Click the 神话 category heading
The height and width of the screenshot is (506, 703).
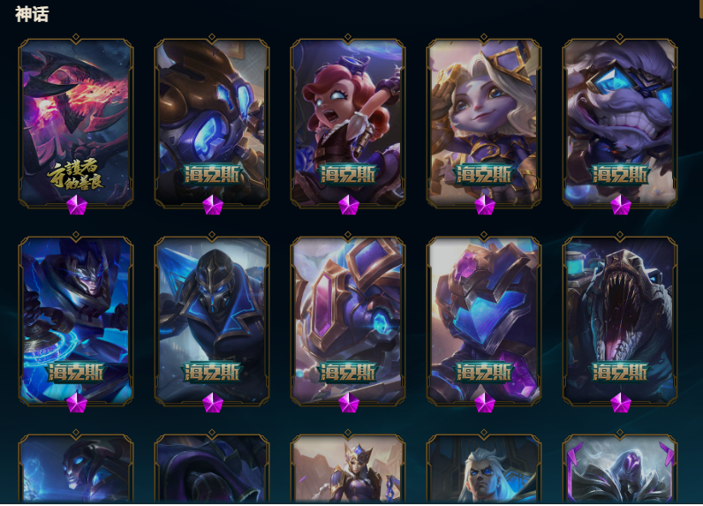tap(32, 14)
